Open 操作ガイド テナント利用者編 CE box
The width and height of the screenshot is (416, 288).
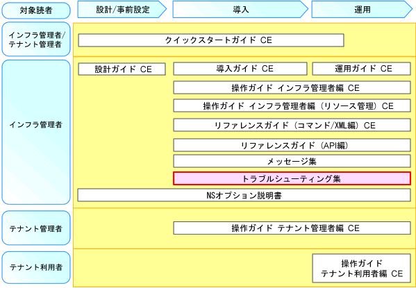point(361,268)
